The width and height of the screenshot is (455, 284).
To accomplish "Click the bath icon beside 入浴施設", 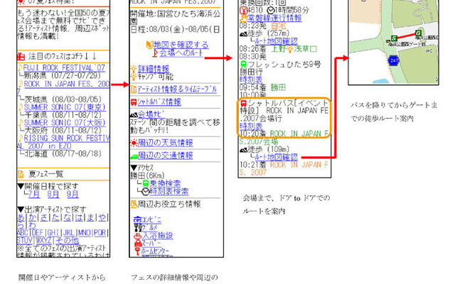I will pos(138,236).
